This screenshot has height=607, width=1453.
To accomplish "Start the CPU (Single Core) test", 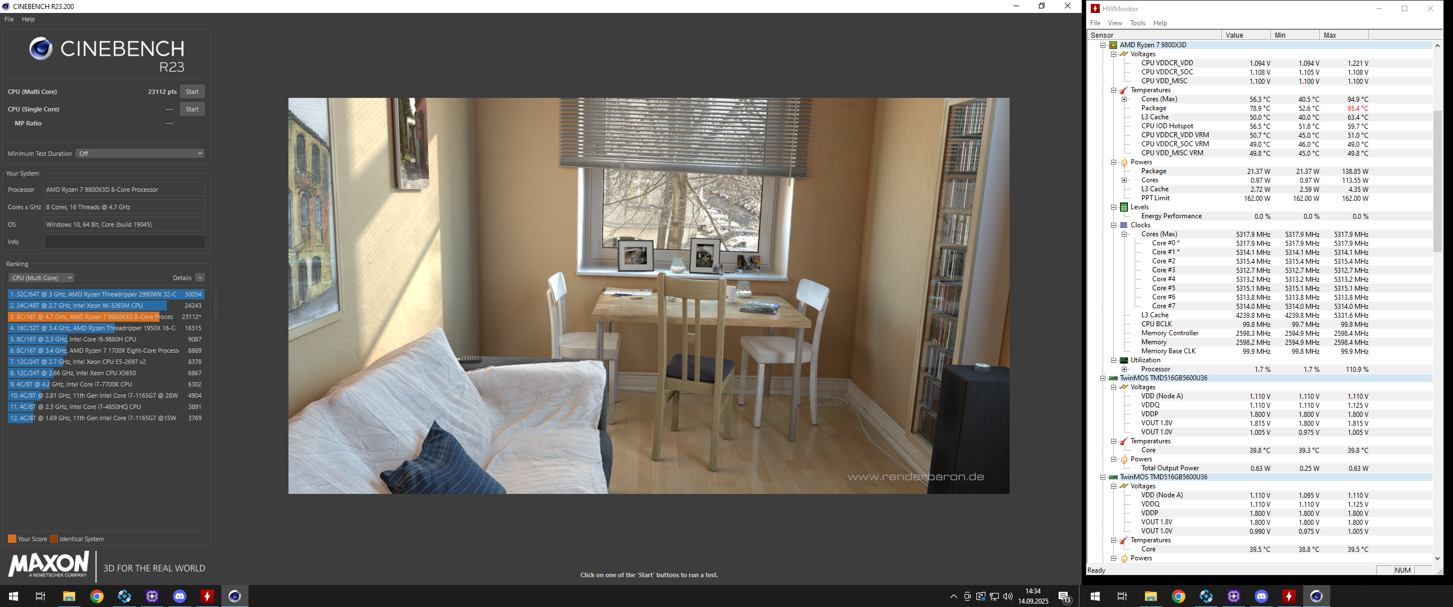I will coord(192,109).
